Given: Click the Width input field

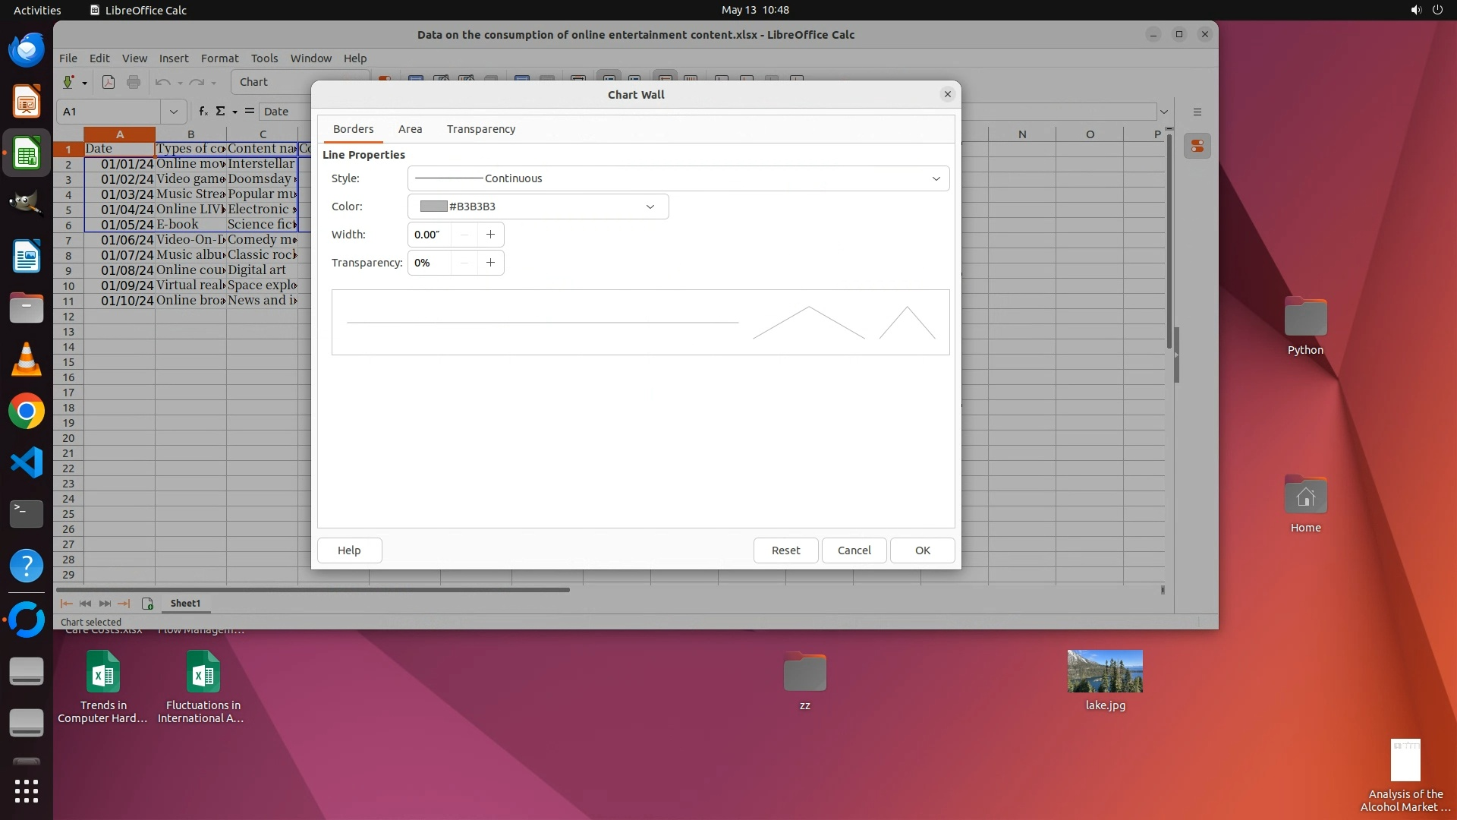Looking at the screenshot, I should pyautogui.click(x=430, y=235).
